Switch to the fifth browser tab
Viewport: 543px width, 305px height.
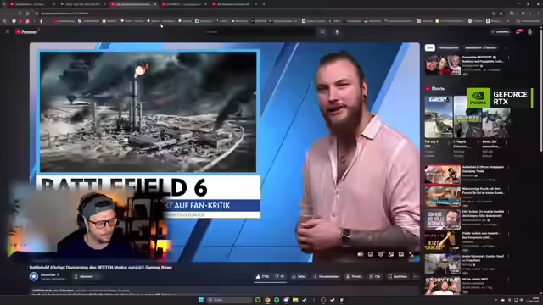tap(234, 4)
